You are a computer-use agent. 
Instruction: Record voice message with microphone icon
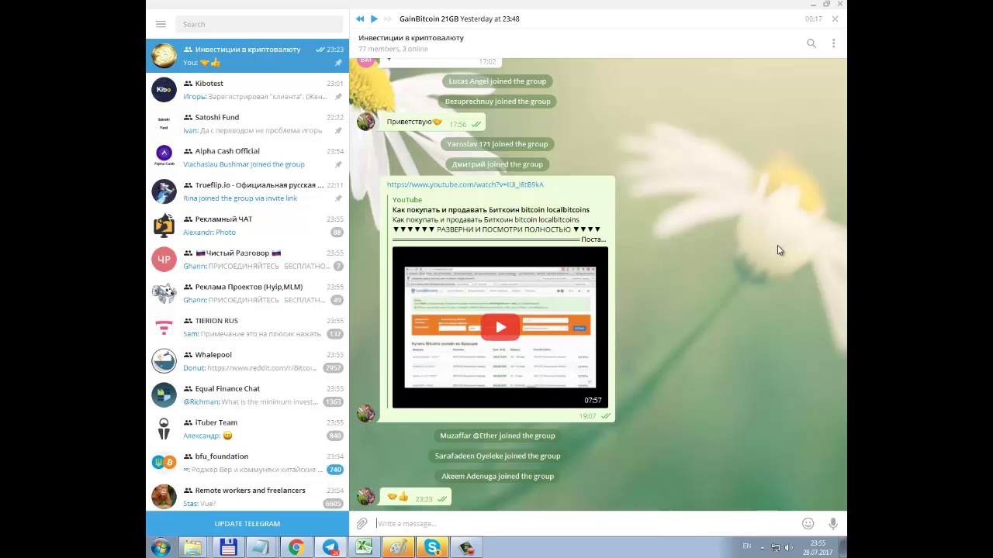click(833, 524)
